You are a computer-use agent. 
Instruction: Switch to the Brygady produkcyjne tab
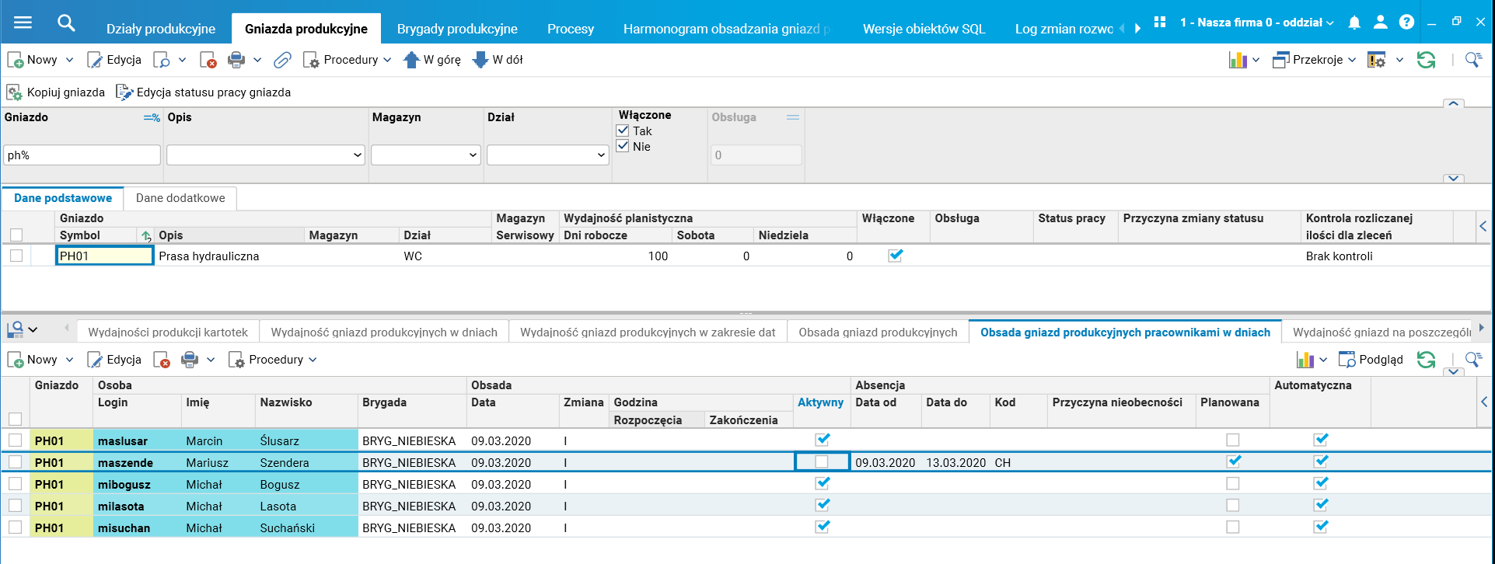(457, 29)
